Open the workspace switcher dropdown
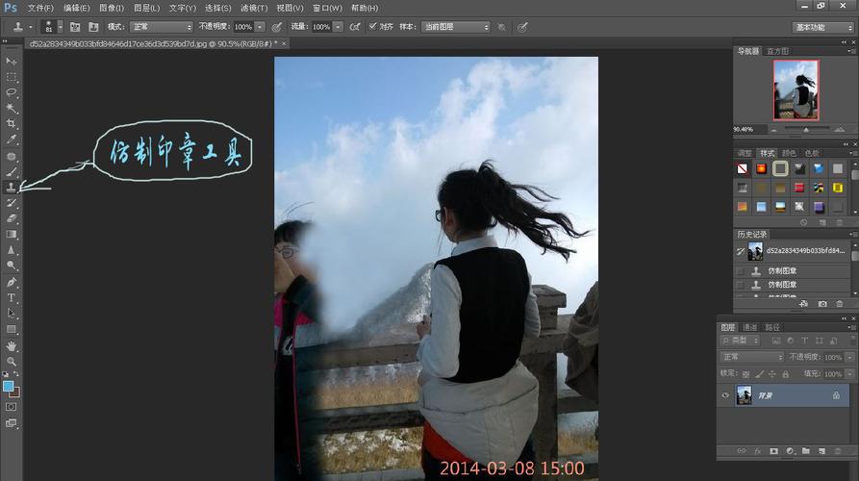Viewport: 859px width, 481px height. click(x=822, y=27)
